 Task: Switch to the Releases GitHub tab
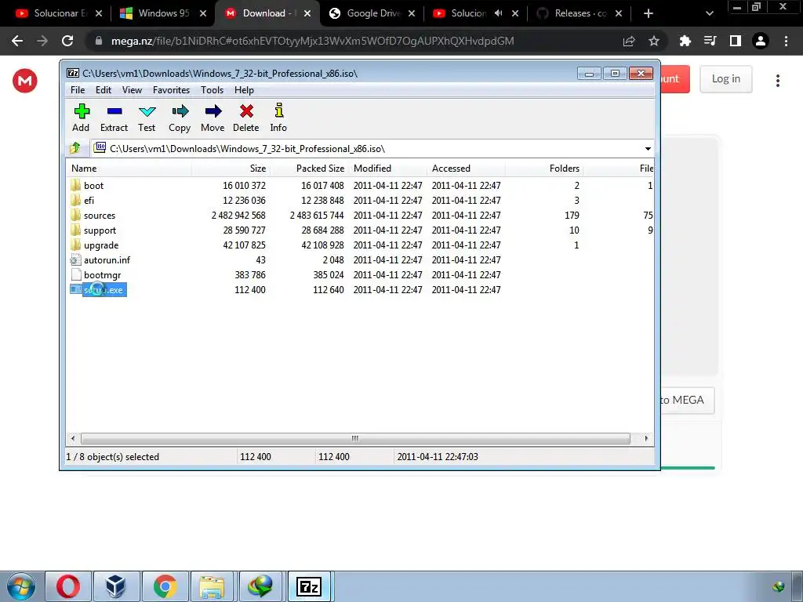580,13
